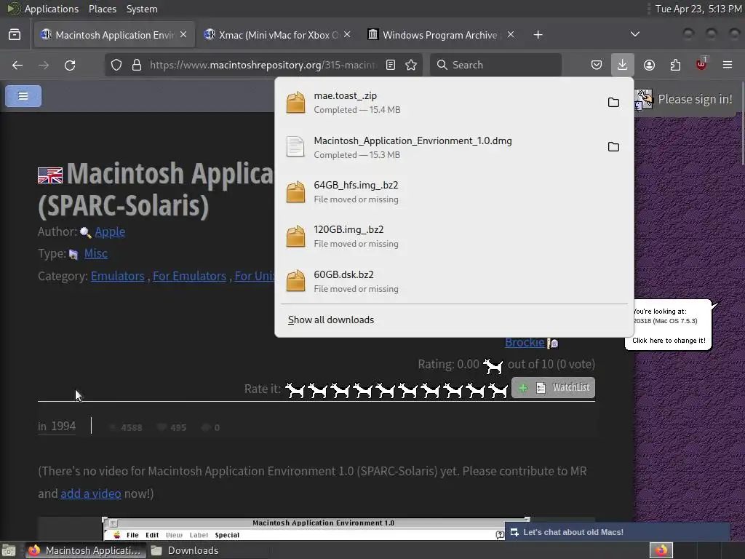This screenshot has height=559, width=745.
Task: Open the Extensions puzzle icon
Action: point(675,65)
